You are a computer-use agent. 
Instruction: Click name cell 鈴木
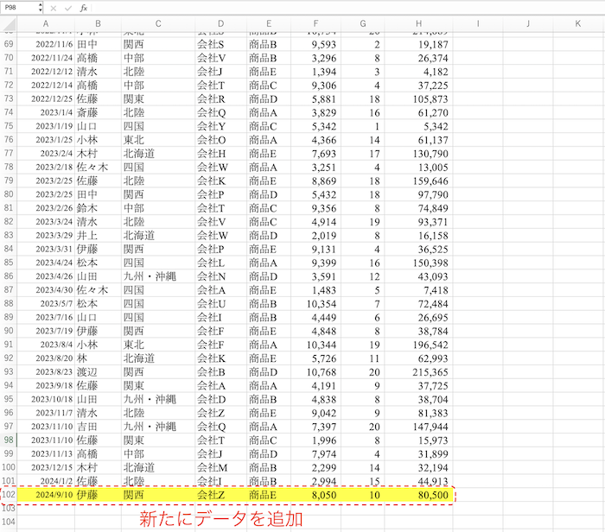coord(98,208)
